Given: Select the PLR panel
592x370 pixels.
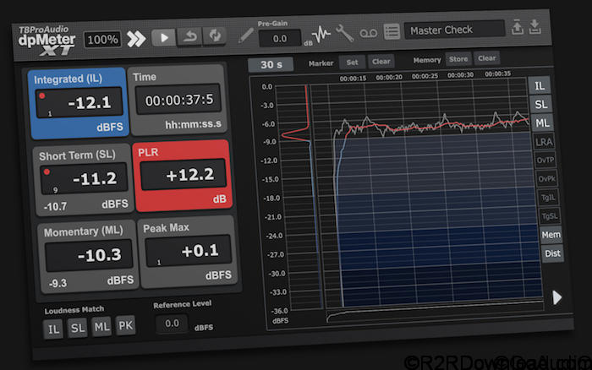Looking at the screenshot, I should point(182,176).
